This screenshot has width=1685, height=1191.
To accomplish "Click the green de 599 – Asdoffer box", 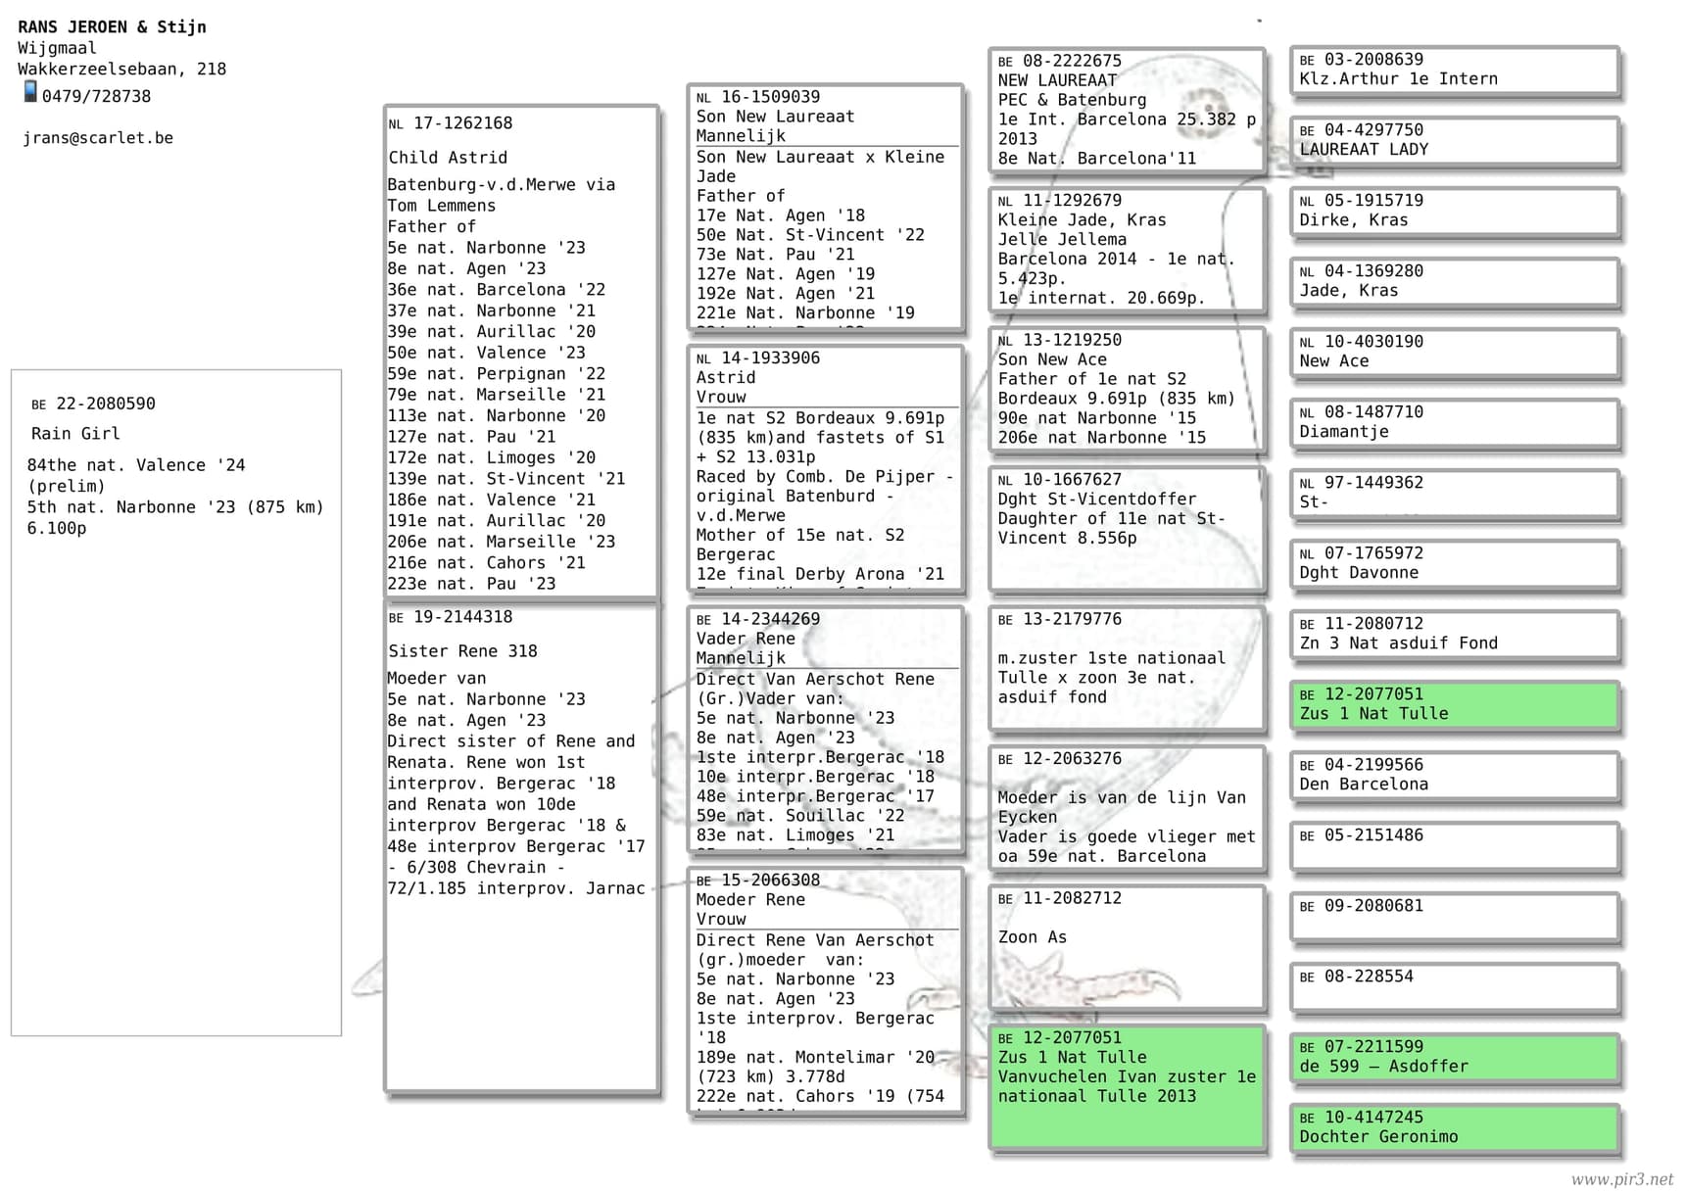I will (x=1454, y=1057).
